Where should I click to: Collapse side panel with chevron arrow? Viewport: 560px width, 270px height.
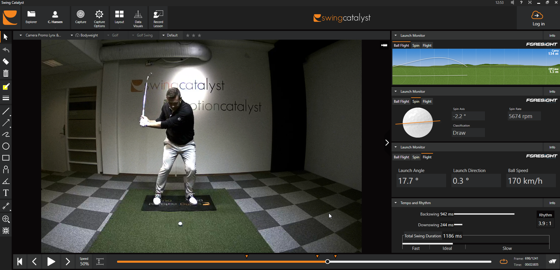click(387, 143)
